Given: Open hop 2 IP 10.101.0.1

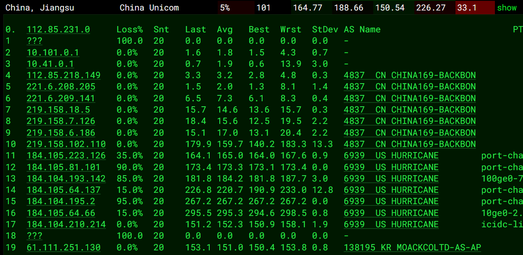Looking at the screenshot, I should [x=53, y=53].
